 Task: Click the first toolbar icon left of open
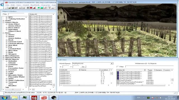pos(6,8)
